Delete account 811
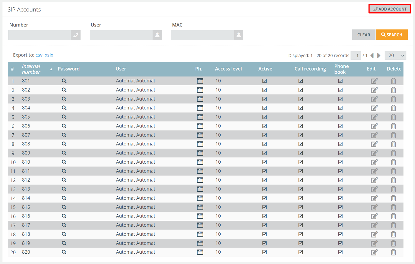This screenshot has width=415, height=264. tap(393, 171)
